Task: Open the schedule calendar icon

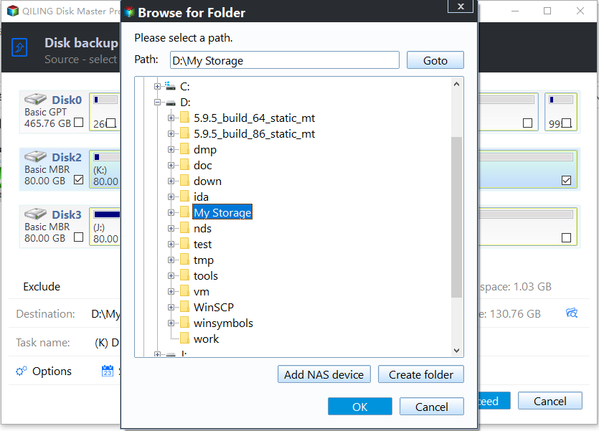Action: [108, 371]
